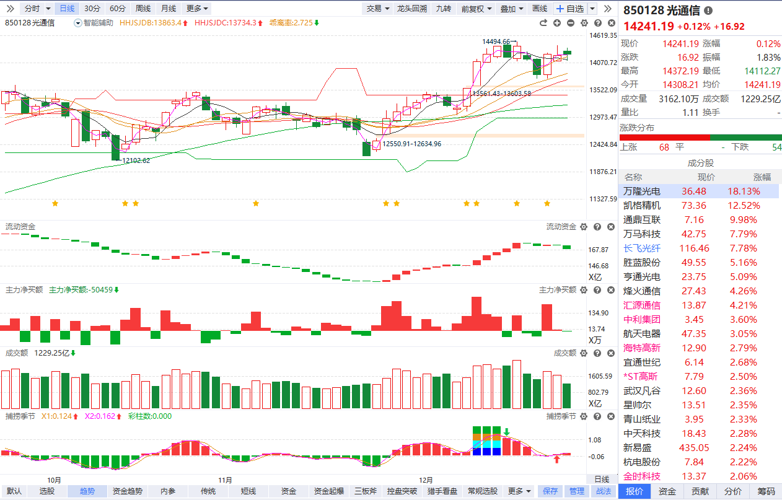This screenshot has height=500, width=782.
Task: Switch chart to 日线 period
Action: [66, 8]
